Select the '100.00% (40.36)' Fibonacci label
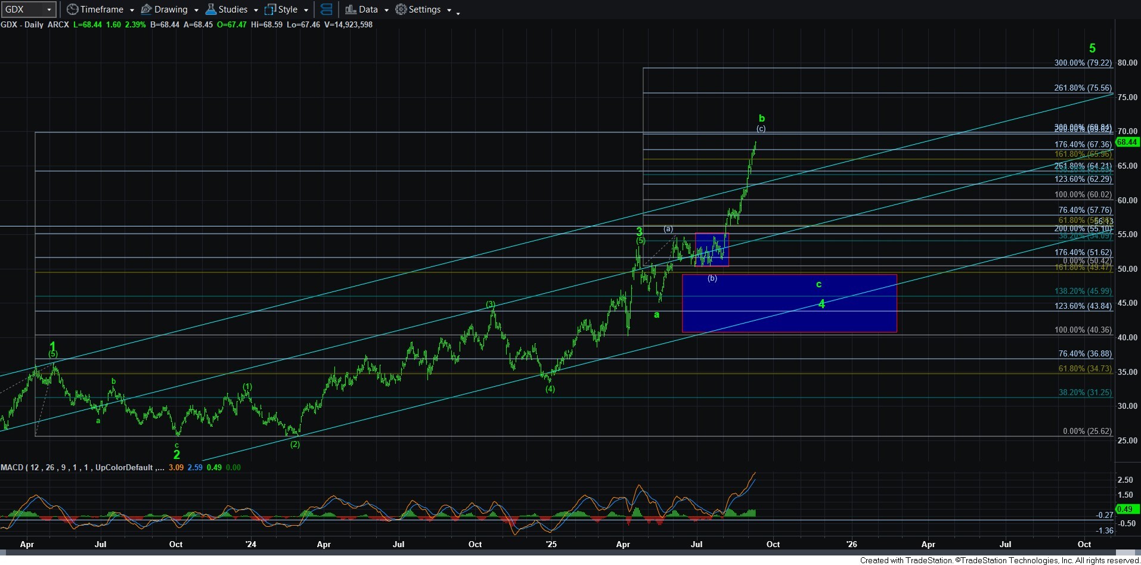 [x=1083, y=330]
